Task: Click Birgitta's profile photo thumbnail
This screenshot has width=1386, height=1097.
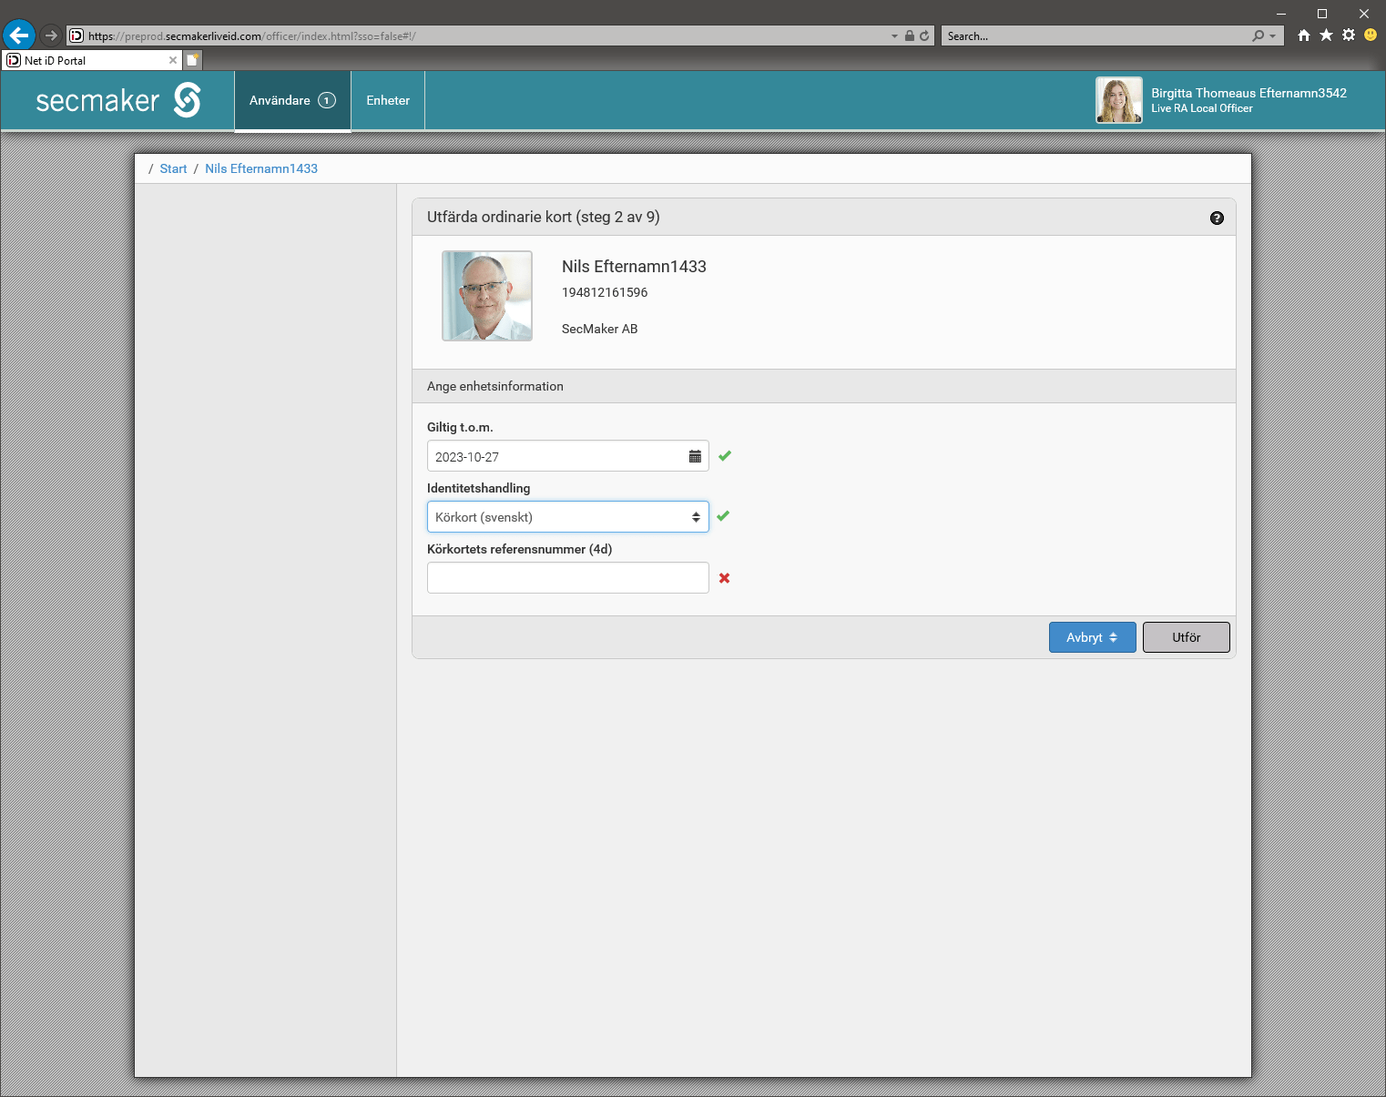Action: (1118, 100)
